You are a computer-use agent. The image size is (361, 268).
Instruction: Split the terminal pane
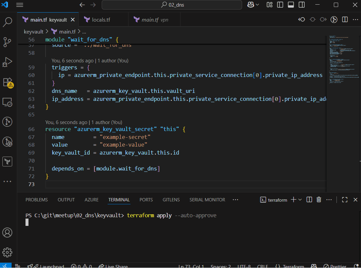point(309,200)
